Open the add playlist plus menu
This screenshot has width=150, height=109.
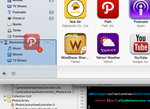5,74
